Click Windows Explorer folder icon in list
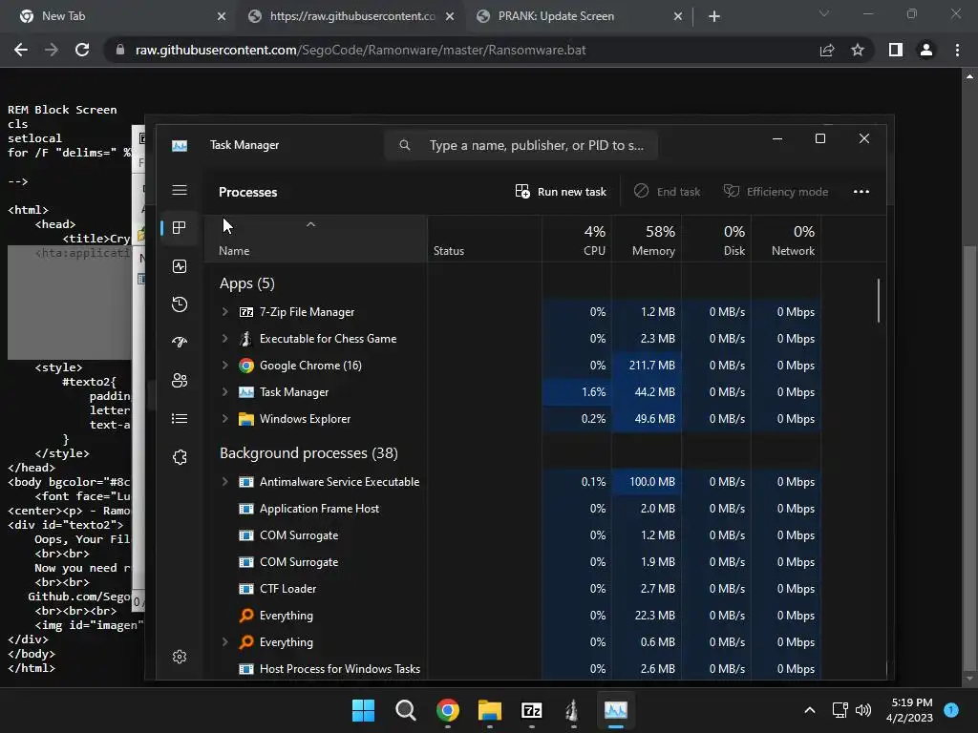The height and width of the screenshot is (733, 978). [x=246, y=420]
